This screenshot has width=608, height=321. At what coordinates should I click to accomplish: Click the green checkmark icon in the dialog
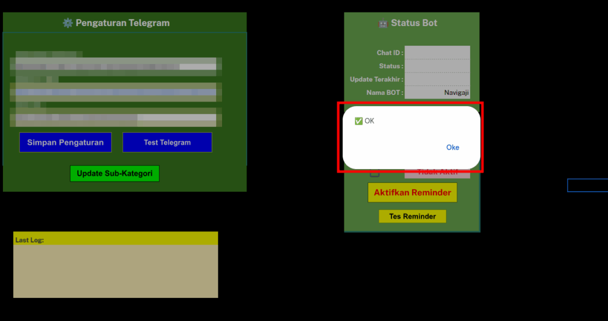click(358, 121)
